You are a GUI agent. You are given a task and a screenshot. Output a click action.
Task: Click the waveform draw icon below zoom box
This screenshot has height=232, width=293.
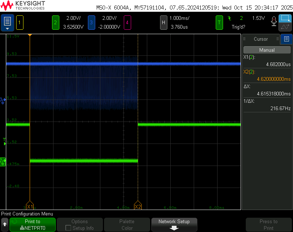click(285, 27)
